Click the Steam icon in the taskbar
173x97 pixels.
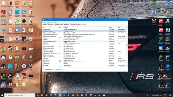pyautogui.click(x=99, y=95)
